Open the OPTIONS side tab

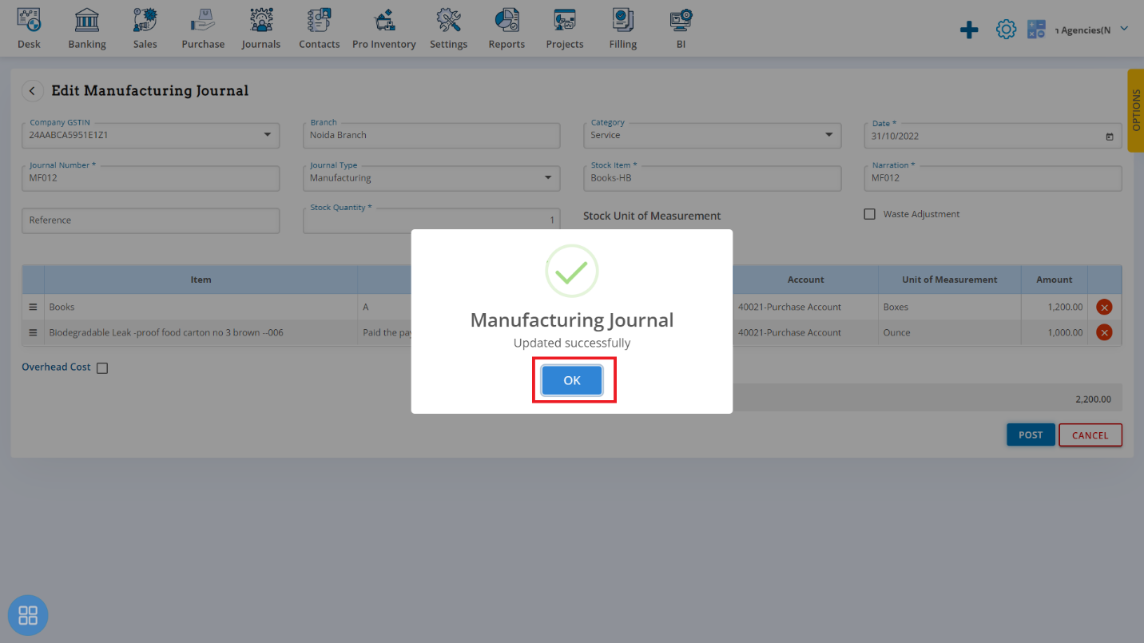(x=1136, y=110)
